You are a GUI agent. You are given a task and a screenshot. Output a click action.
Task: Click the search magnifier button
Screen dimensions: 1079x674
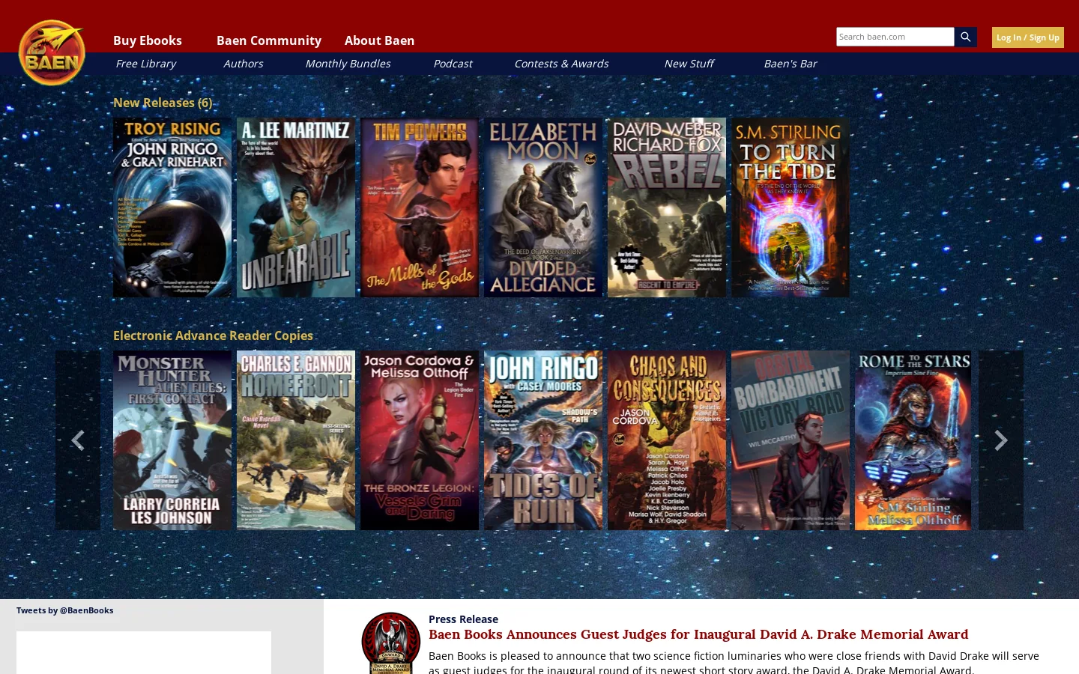click(965, 37)
